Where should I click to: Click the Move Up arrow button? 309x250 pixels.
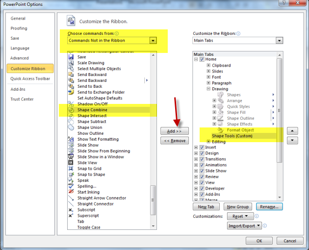pos(292,131)
